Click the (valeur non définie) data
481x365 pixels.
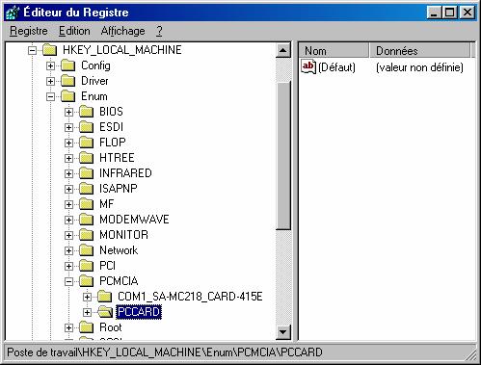pyautogui.click(x=419, y=67)
